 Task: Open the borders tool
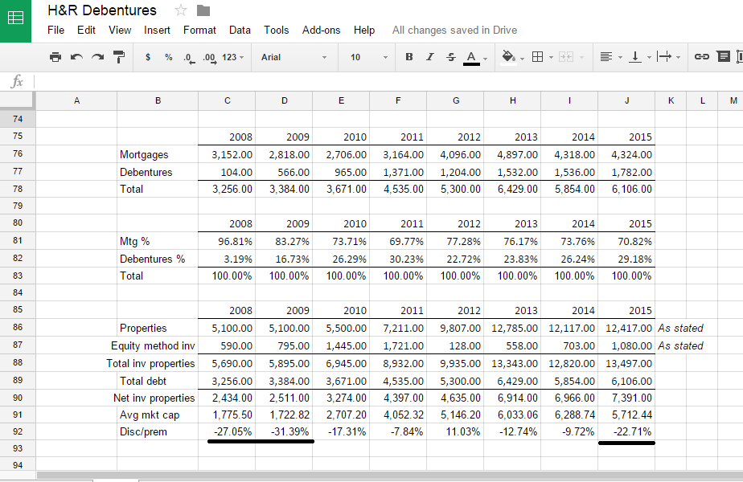point(542,57)
